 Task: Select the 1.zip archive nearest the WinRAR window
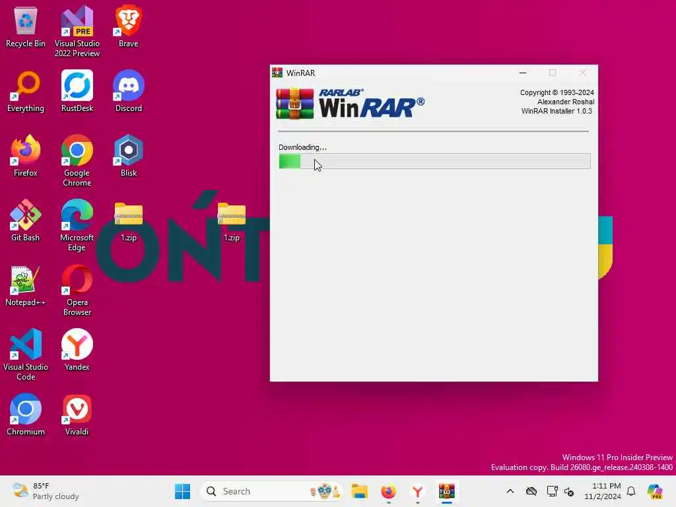click(232, 222)
